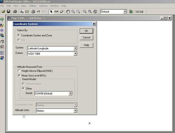The image size is (175, 133).
Task: Close the Coordinate System dialog
Action: [94, 24]
